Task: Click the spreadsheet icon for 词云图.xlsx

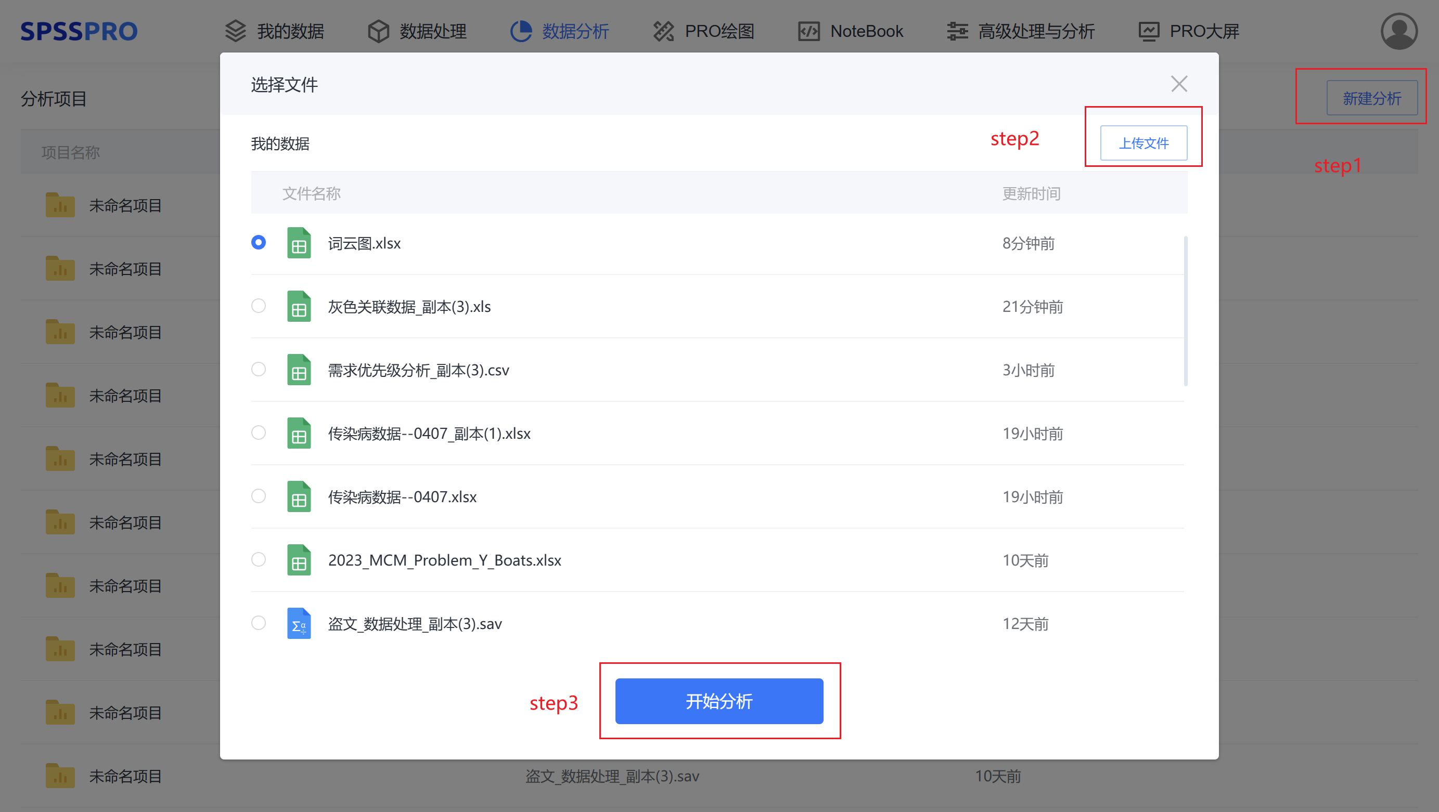Action: click(299, 243)
